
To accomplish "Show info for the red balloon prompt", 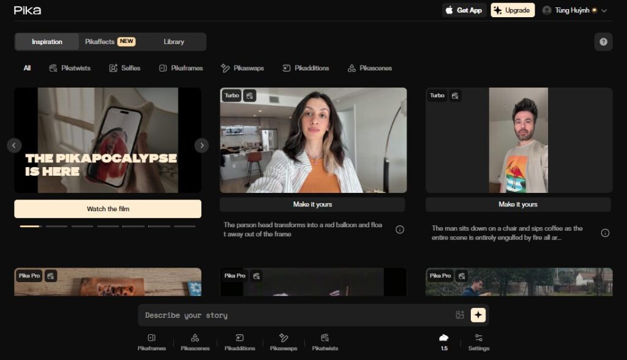I will [x=400, y=230].
